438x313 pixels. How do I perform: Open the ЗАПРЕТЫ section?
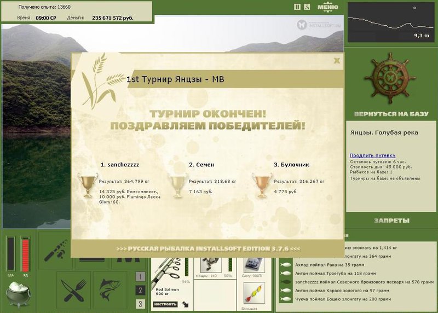click(391, 221)
